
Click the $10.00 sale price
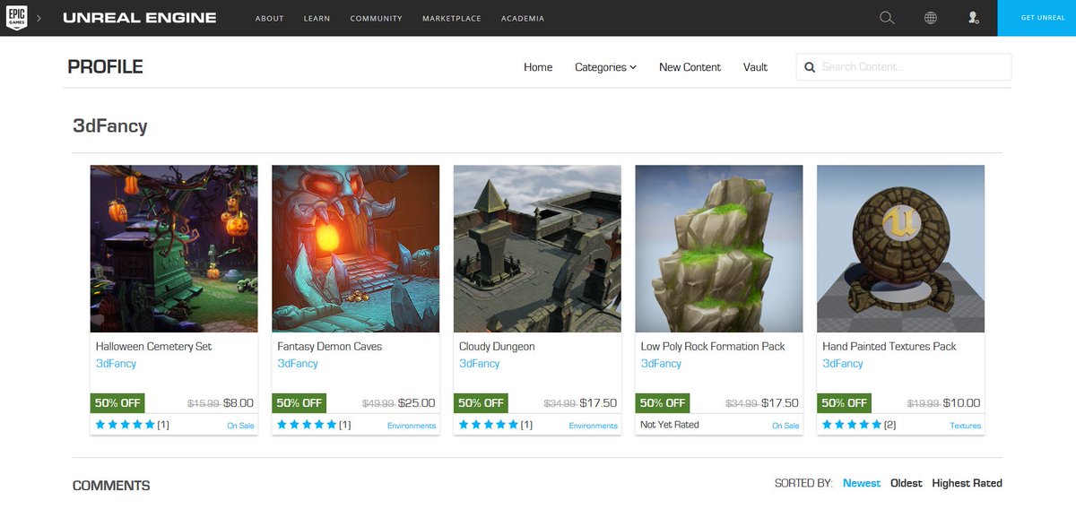tap(961, 403)
